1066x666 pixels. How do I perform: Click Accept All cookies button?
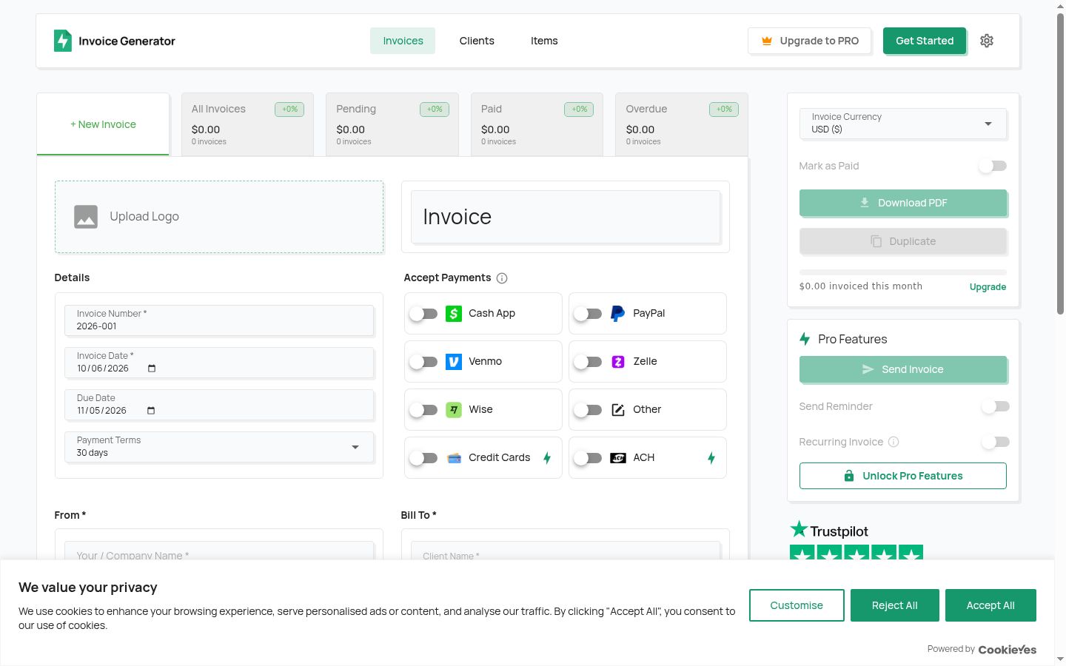[x=990, y=605]
